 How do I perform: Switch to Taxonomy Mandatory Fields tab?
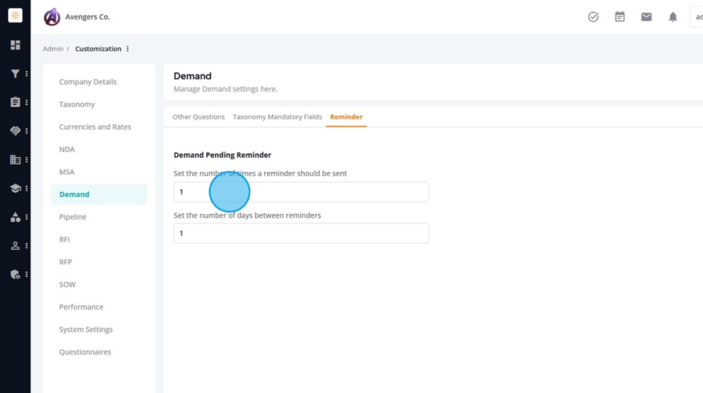pos(277,116)
